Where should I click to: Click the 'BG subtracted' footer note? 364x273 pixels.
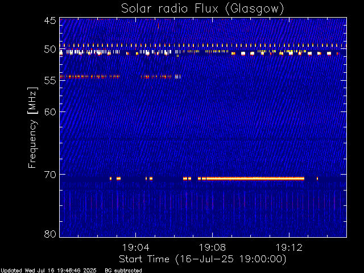[x=123, y=271]
